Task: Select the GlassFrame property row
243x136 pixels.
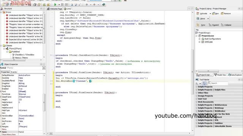Action: [x=22, y=97]
